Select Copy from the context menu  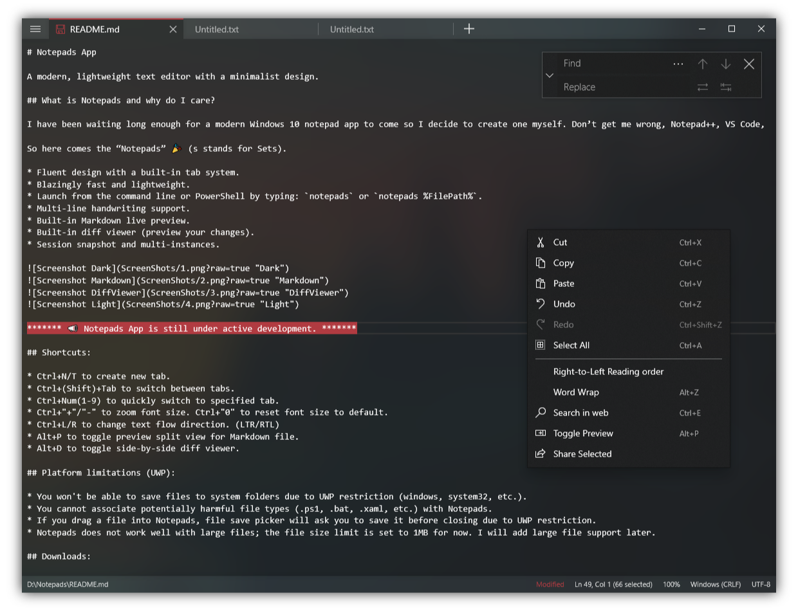click(563, 262)
